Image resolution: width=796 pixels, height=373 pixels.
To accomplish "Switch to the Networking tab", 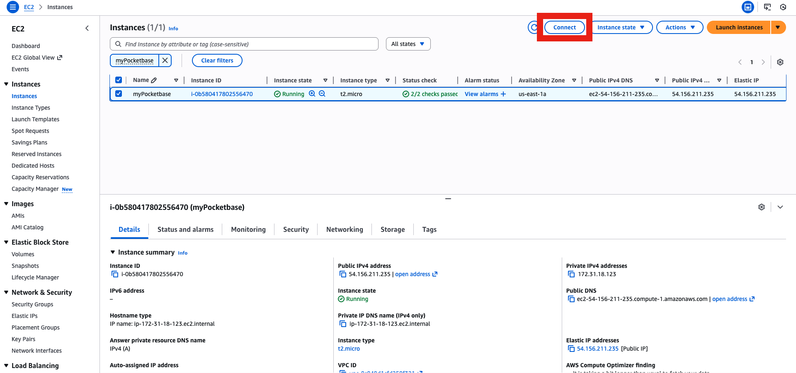I will (344, 229).
